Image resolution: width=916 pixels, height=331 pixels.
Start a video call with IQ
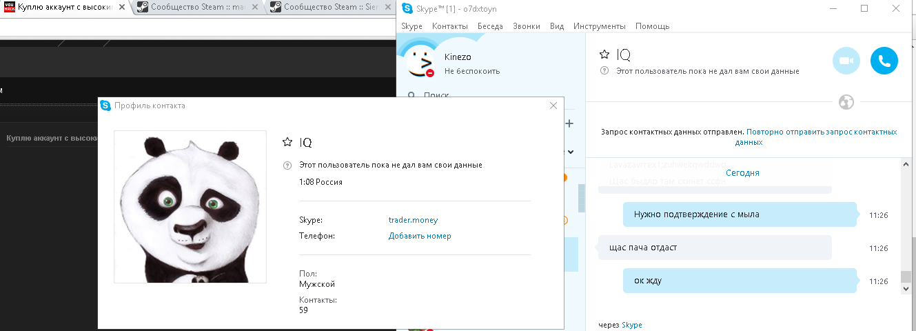pos(846,61)
